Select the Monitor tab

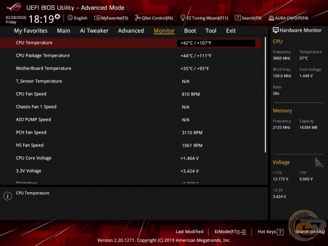164,31
